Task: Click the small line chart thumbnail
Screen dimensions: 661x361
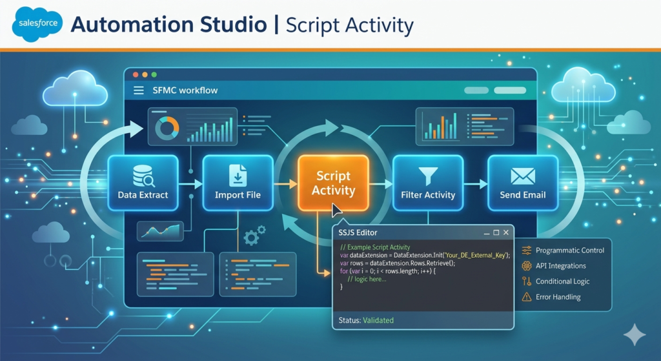Action: (x=160, y=231)
